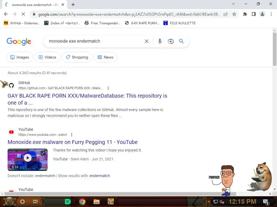Screen dimensions: 277x207
Task: Open the Chrome profile avatar
Action: point(262,14)
